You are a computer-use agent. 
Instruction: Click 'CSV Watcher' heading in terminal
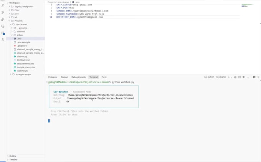[61, 92]
